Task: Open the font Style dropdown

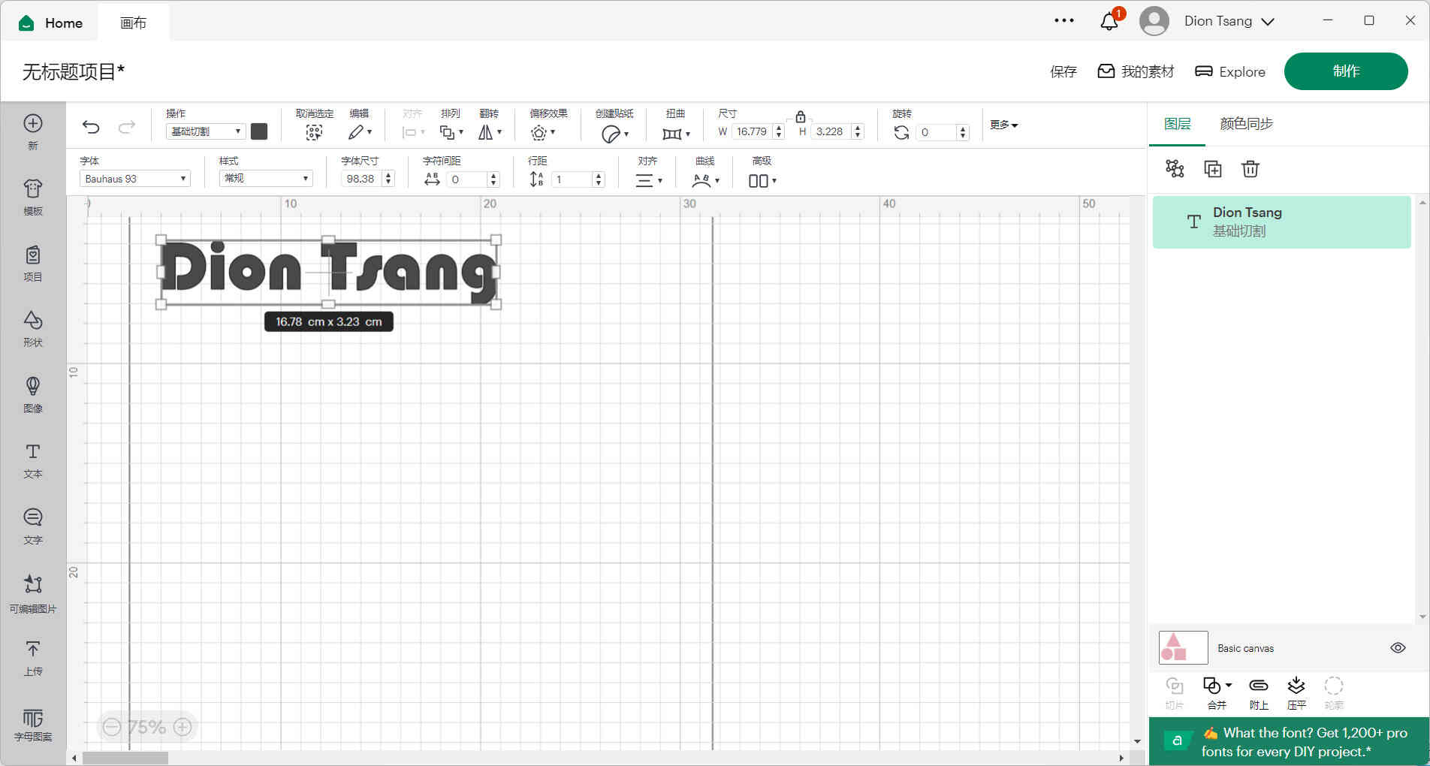Action: 265,178
